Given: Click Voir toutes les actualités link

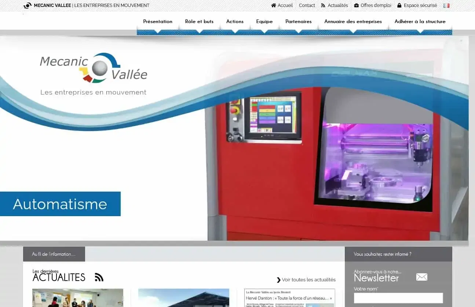Looking at the screenshot, I should click(306, 280).
